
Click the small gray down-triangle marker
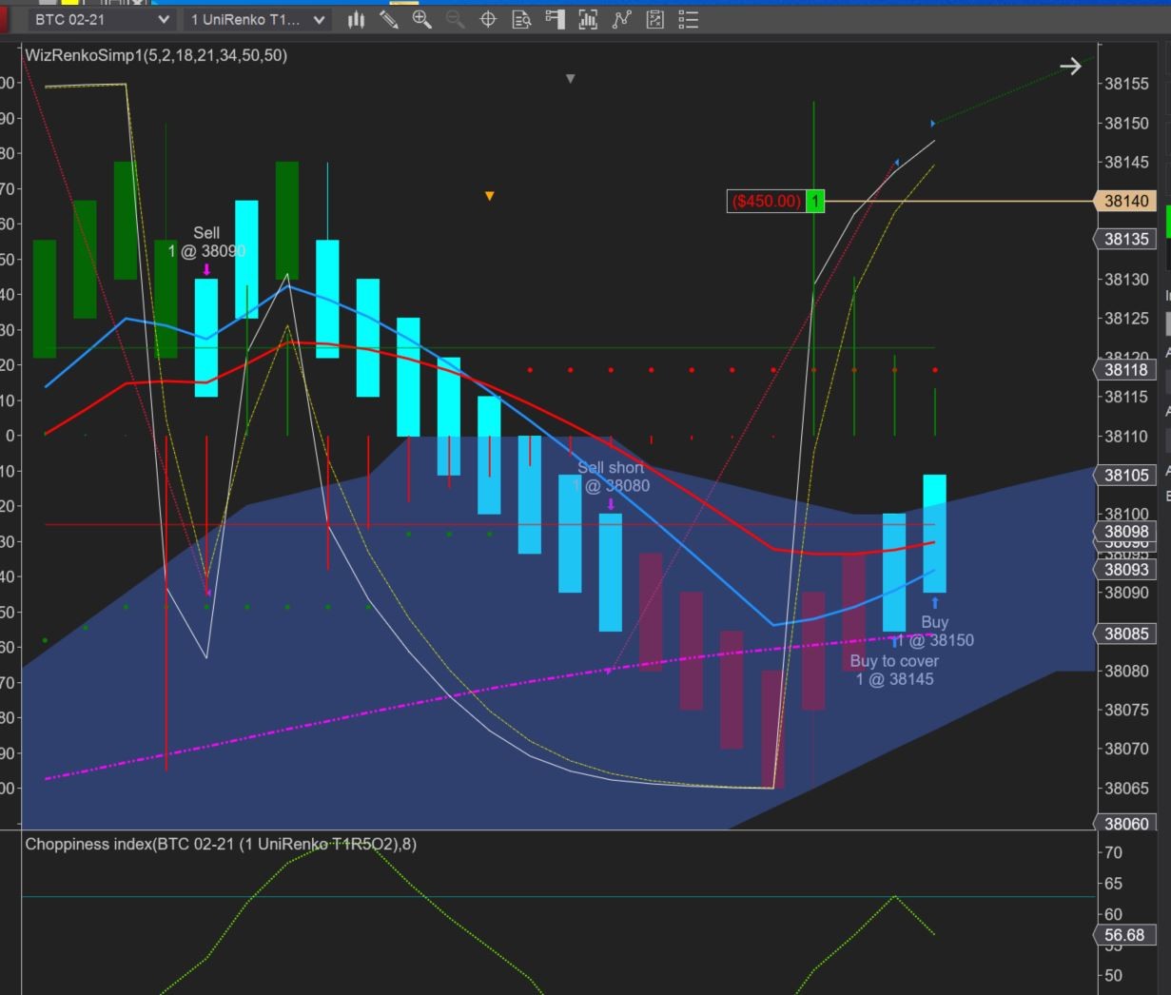click(571, 79)
